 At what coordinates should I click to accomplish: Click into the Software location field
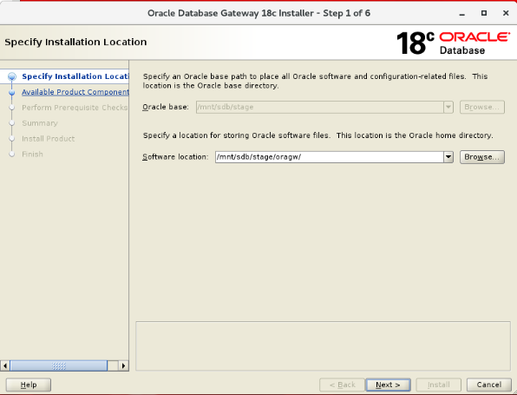330,157
